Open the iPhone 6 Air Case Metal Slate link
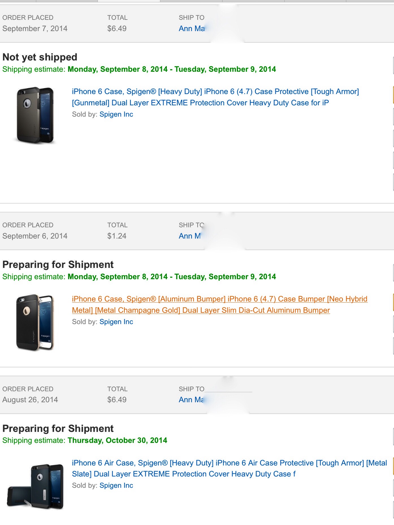The image size is (394, 525). pos(229,468)
